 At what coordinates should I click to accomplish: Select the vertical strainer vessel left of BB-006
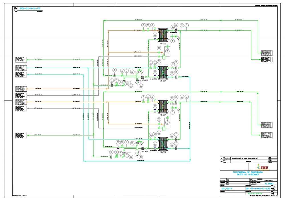pyautogui.click(x=137, y=148)
